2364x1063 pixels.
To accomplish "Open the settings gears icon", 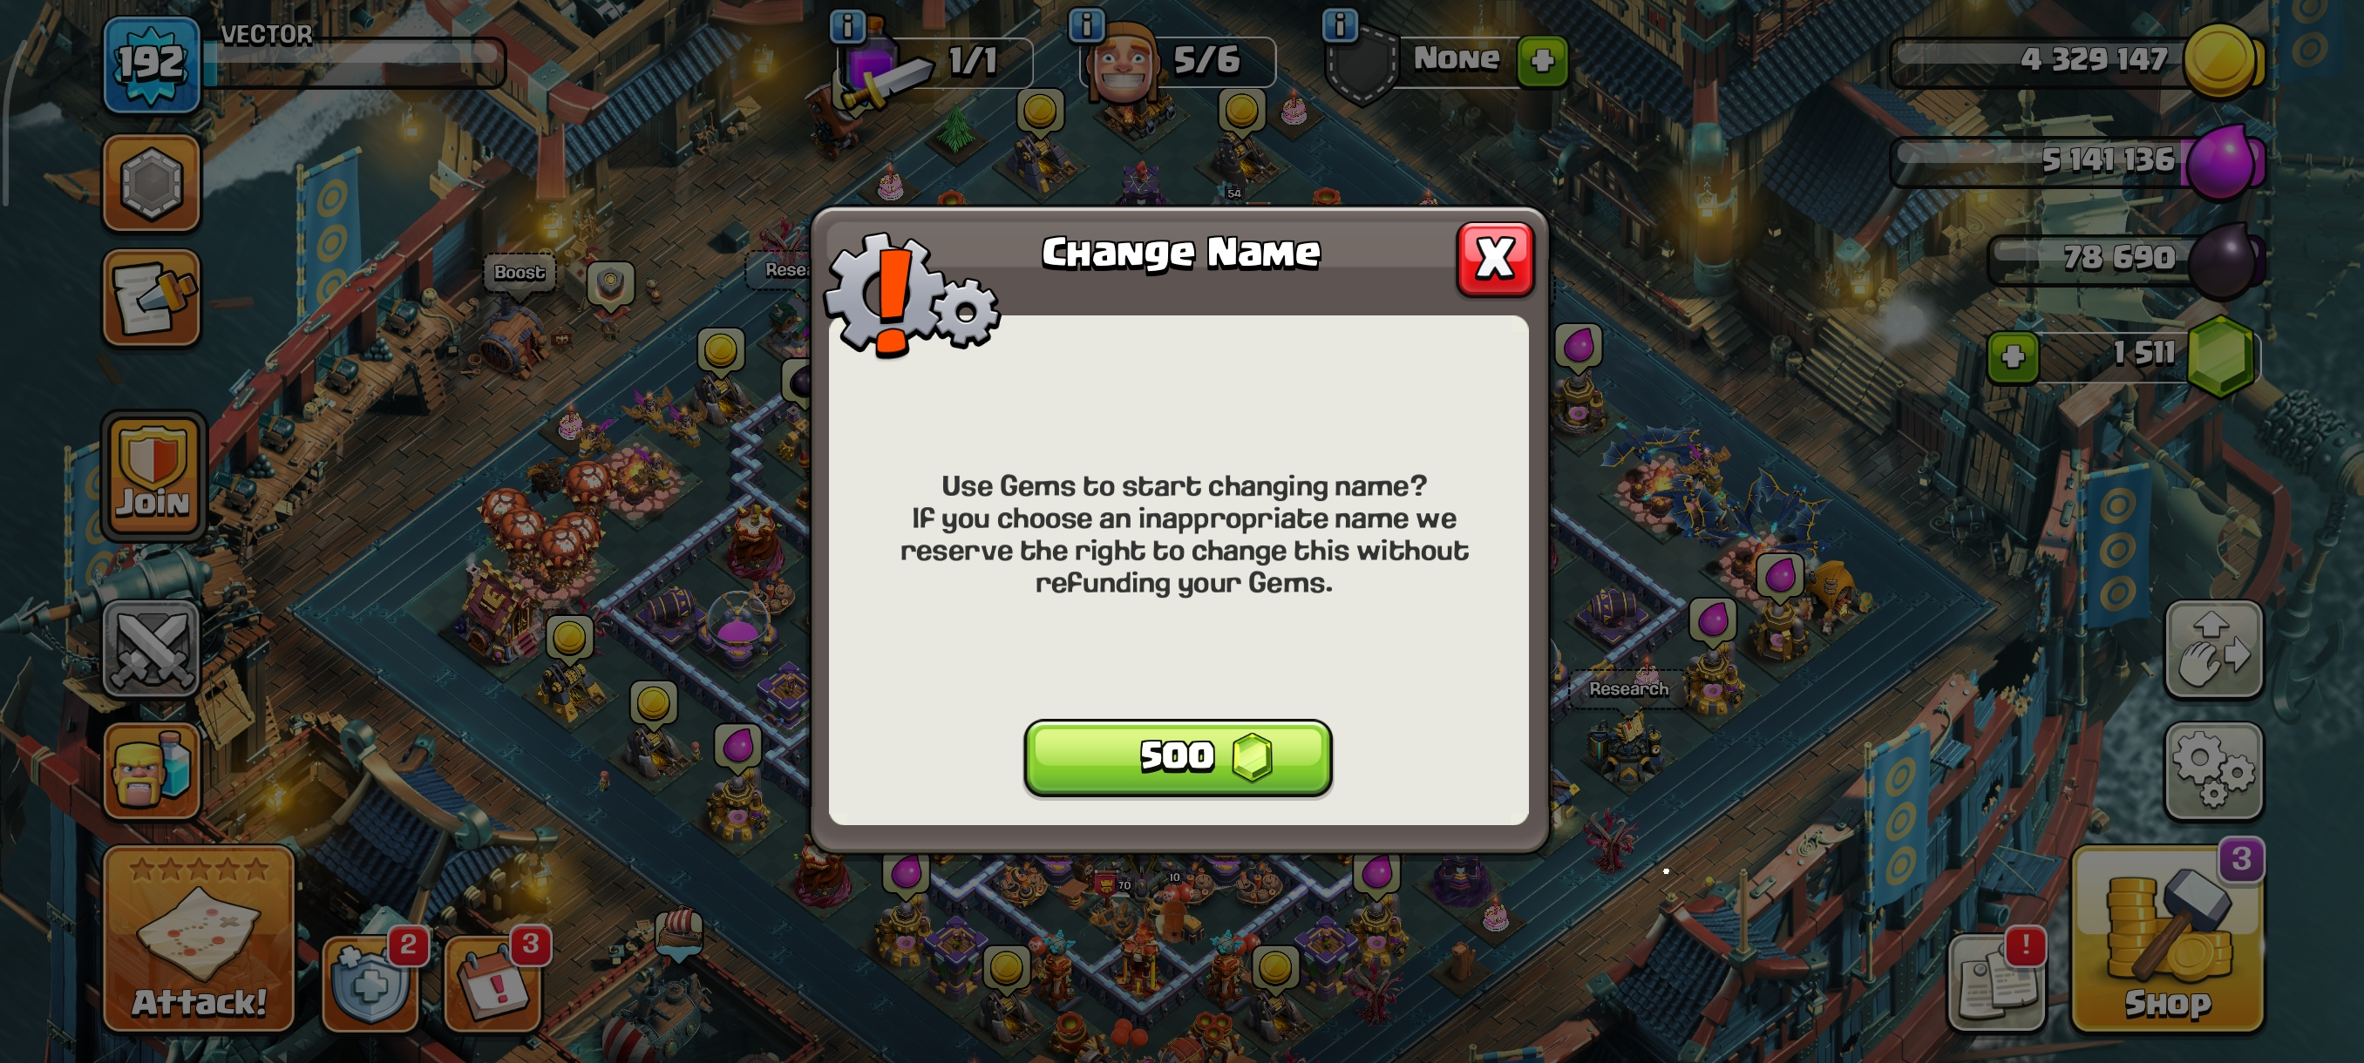I will 2213,771.
